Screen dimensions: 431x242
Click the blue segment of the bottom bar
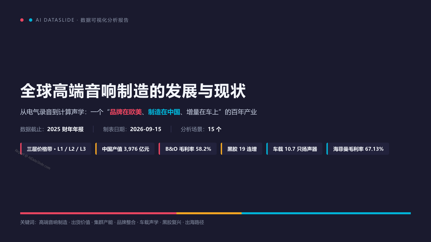click(x=326, y=213)
